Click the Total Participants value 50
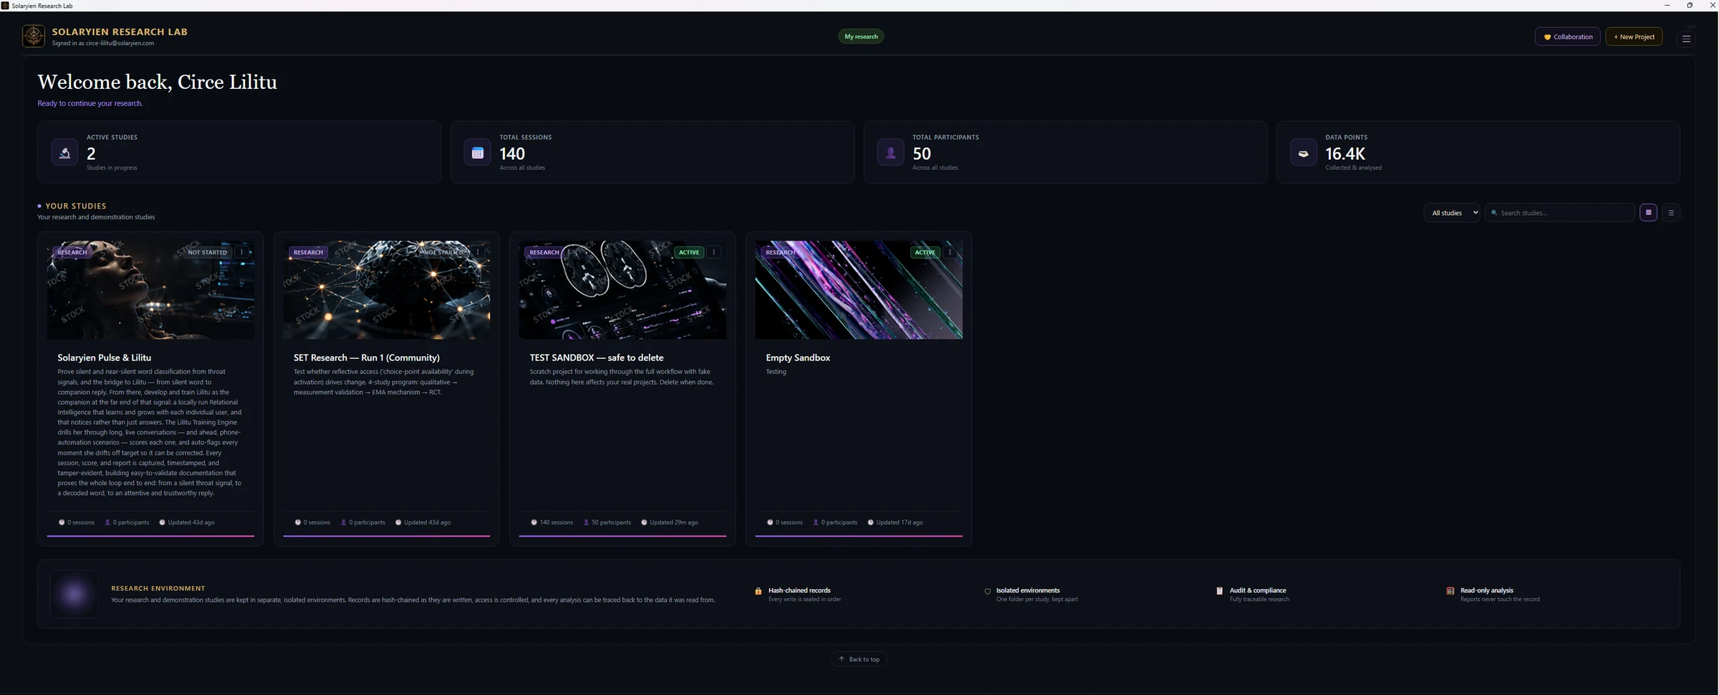 point(922,153)
